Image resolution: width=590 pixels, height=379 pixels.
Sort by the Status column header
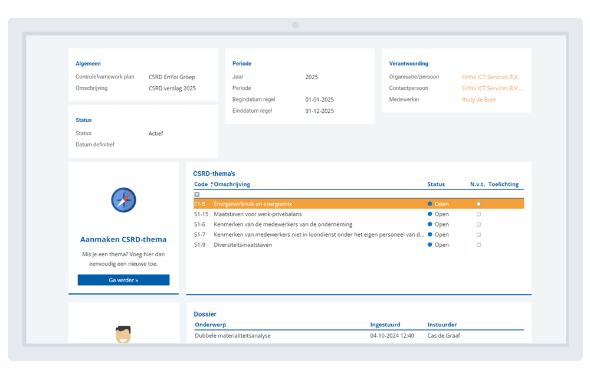(436, 184)
